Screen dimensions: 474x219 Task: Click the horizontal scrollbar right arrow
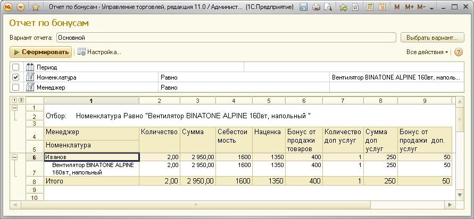coord(450,205)
